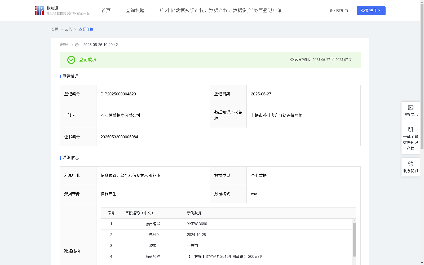This screenshot has height=265, width=424.
Task: Click the 数知通 platform logo
Action: [x=62, y=11]
